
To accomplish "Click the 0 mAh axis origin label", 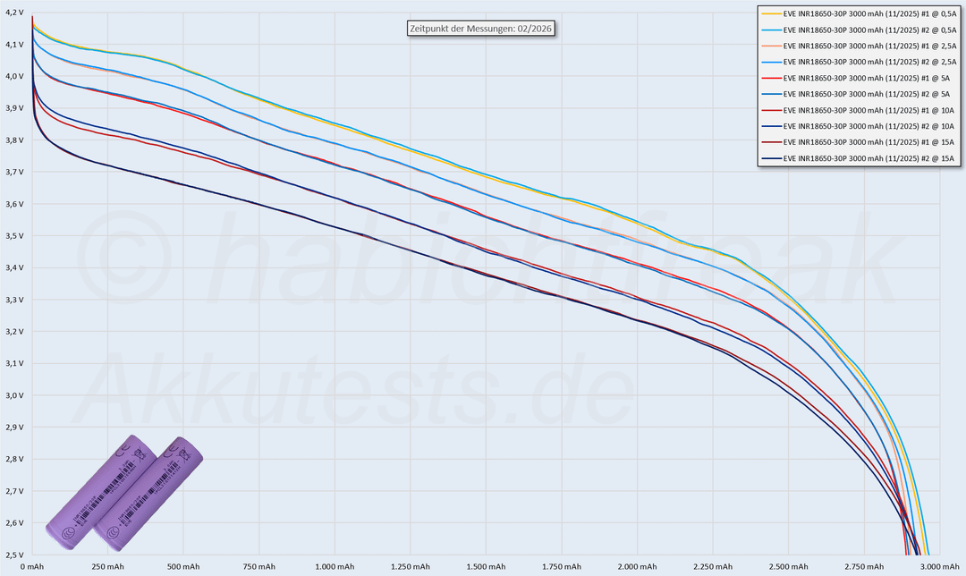I will coord(32,567).
